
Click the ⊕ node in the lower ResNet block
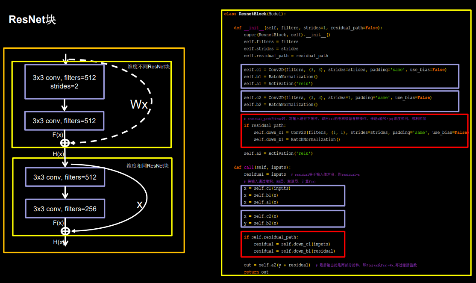click(x=65, y=230)
